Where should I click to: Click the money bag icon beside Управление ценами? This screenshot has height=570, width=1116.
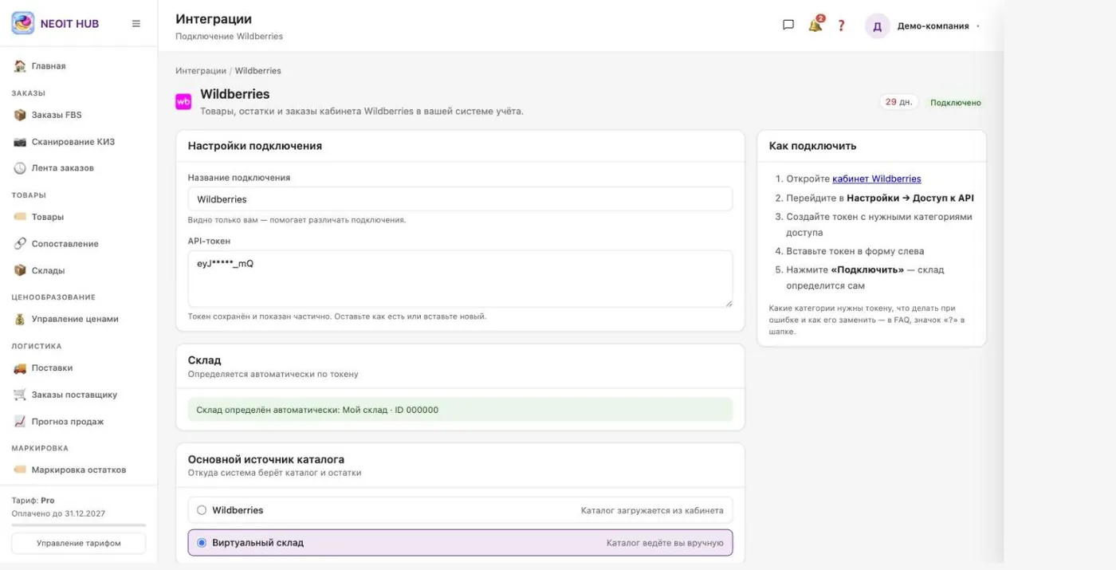click(x=20, y=319)
